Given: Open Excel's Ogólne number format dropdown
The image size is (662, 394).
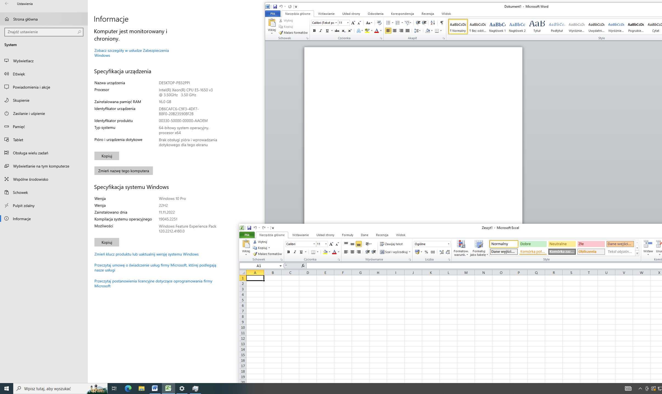Looking at the screenshot, I should point(448,244).
